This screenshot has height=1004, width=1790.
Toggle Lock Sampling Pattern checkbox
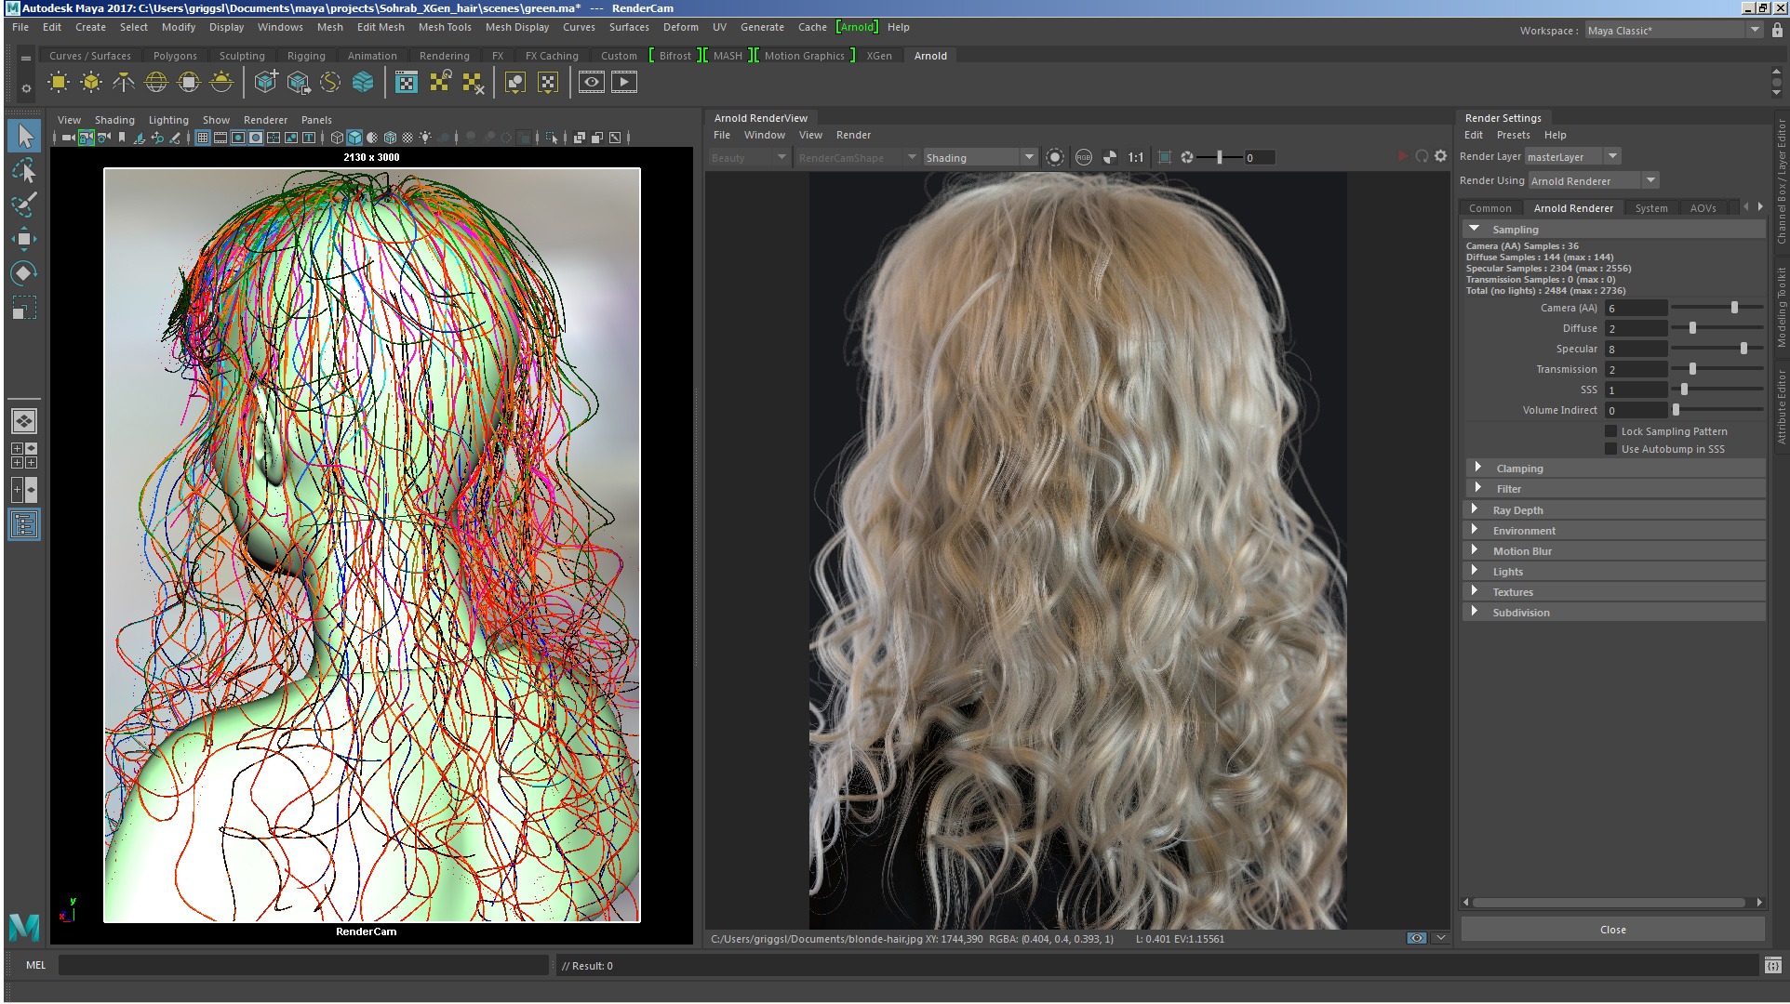coord(1610,430)
